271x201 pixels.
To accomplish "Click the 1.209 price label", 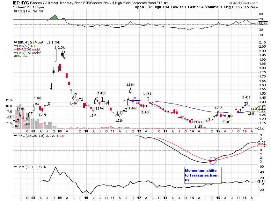I will pyautogui.click(x=227, y=122).
